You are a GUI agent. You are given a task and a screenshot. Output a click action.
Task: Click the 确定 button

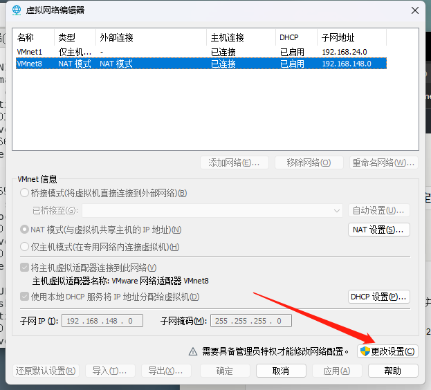pyautogui.click(x=225, y=371)
